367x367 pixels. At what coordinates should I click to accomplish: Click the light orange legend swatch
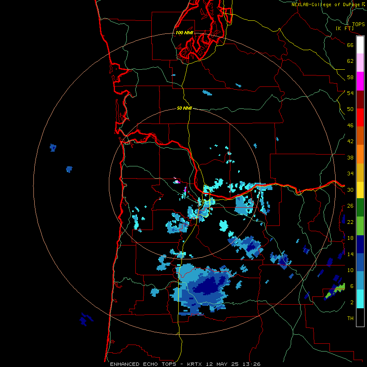pos(360,154)
